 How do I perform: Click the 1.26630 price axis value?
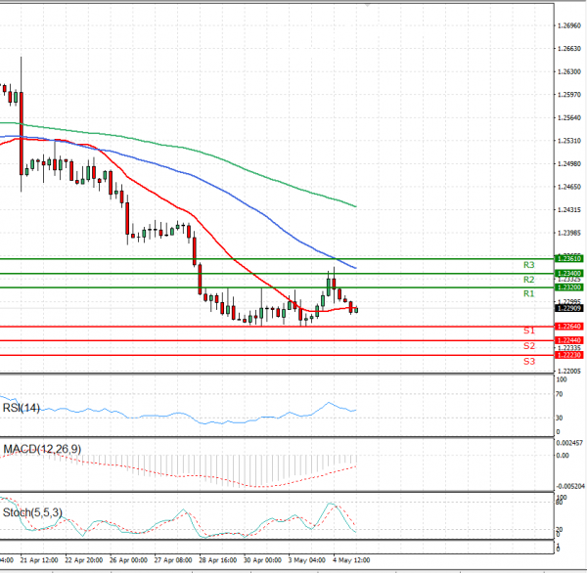click(569, 49)
